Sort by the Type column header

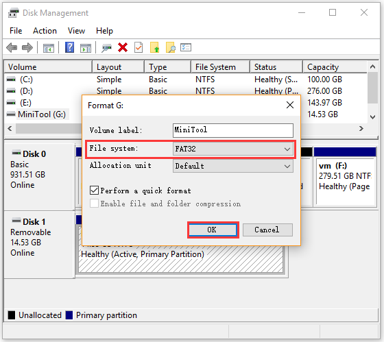168,67
